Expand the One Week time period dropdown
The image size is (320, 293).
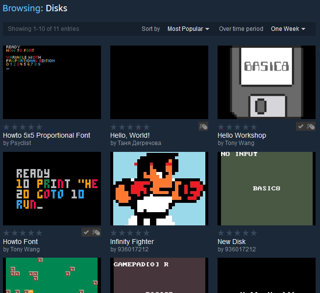pos(288,29)
